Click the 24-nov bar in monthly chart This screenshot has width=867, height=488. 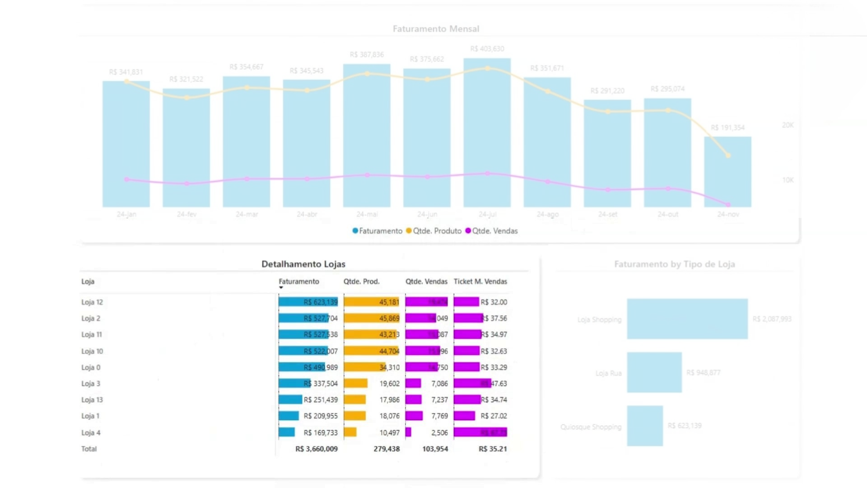[x=727, y=181]
